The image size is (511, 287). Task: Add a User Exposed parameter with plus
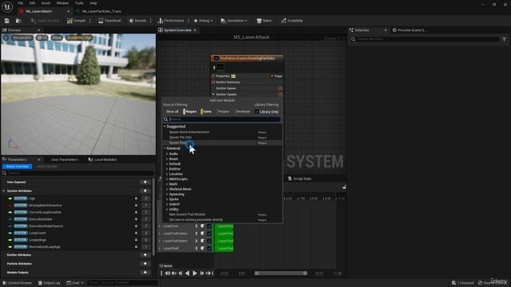[x=145, y=183]
